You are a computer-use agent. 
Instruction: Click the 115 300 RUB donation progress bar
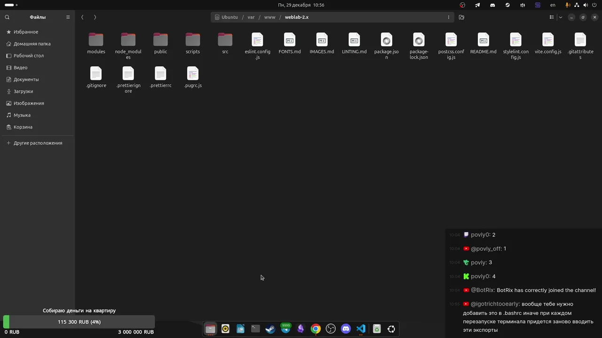[x=79, y=322]
